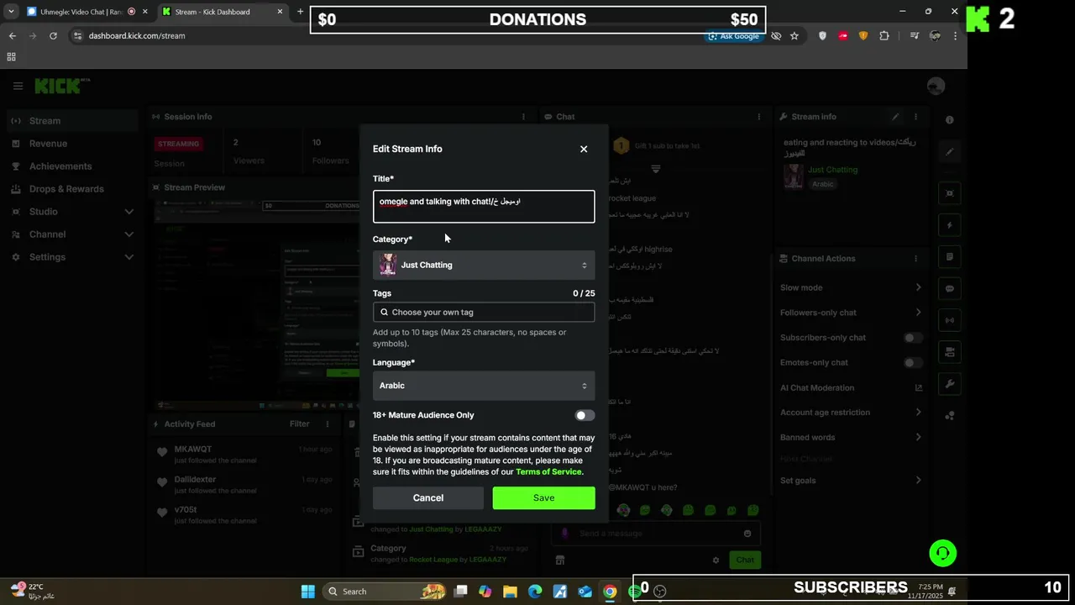Screen dimensions: 1075x605
Task: Open Stream info panel three-dot menu
Action: click(x=916, y=117)
